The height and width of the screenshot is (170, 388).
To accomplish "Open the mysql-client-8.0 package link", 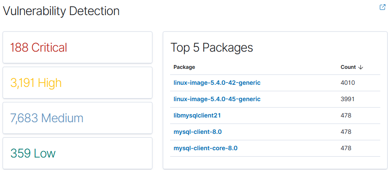I will point(198,132).
